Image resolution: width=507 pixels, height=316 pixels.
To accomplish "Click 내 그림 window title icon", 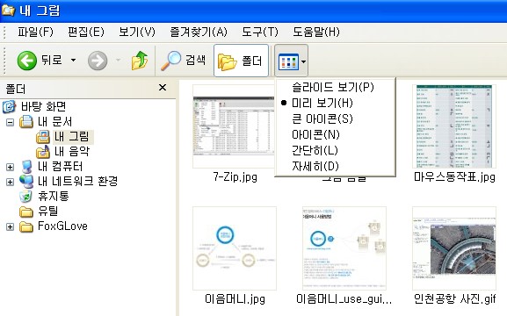I will coord(8,10).
